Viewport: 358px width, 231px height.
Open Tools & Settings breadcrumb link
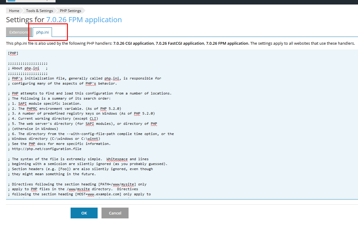39,11
